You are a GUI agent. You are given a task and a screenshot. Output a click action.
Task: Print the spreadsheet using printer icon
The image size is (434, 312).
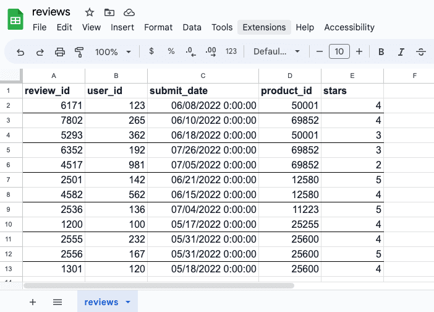point(60,52)
